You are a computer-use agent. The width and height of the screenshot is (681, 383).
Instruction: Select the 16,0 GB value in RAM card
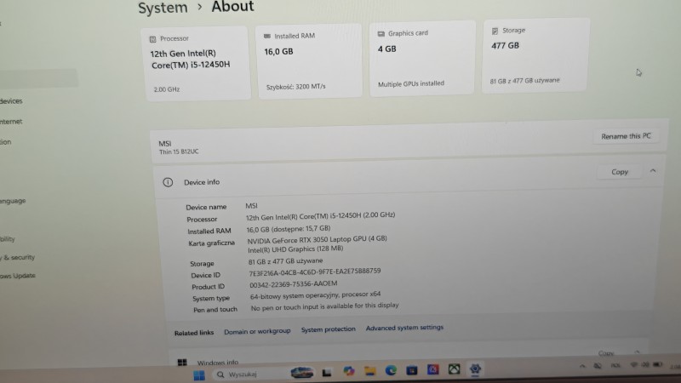tap(279, 52)
